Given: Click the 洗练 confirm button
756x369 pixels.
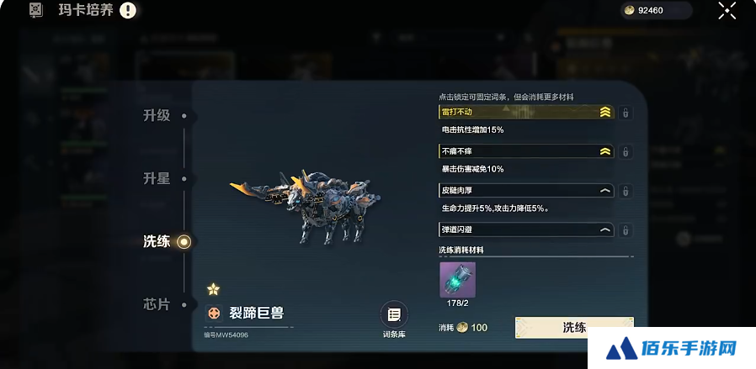Looking at the screenshot, I should click(574, 328).
